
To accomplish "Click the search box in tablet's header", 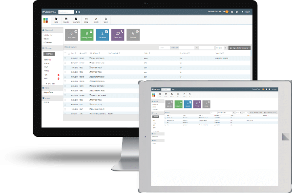I will [x=166, y=89].
